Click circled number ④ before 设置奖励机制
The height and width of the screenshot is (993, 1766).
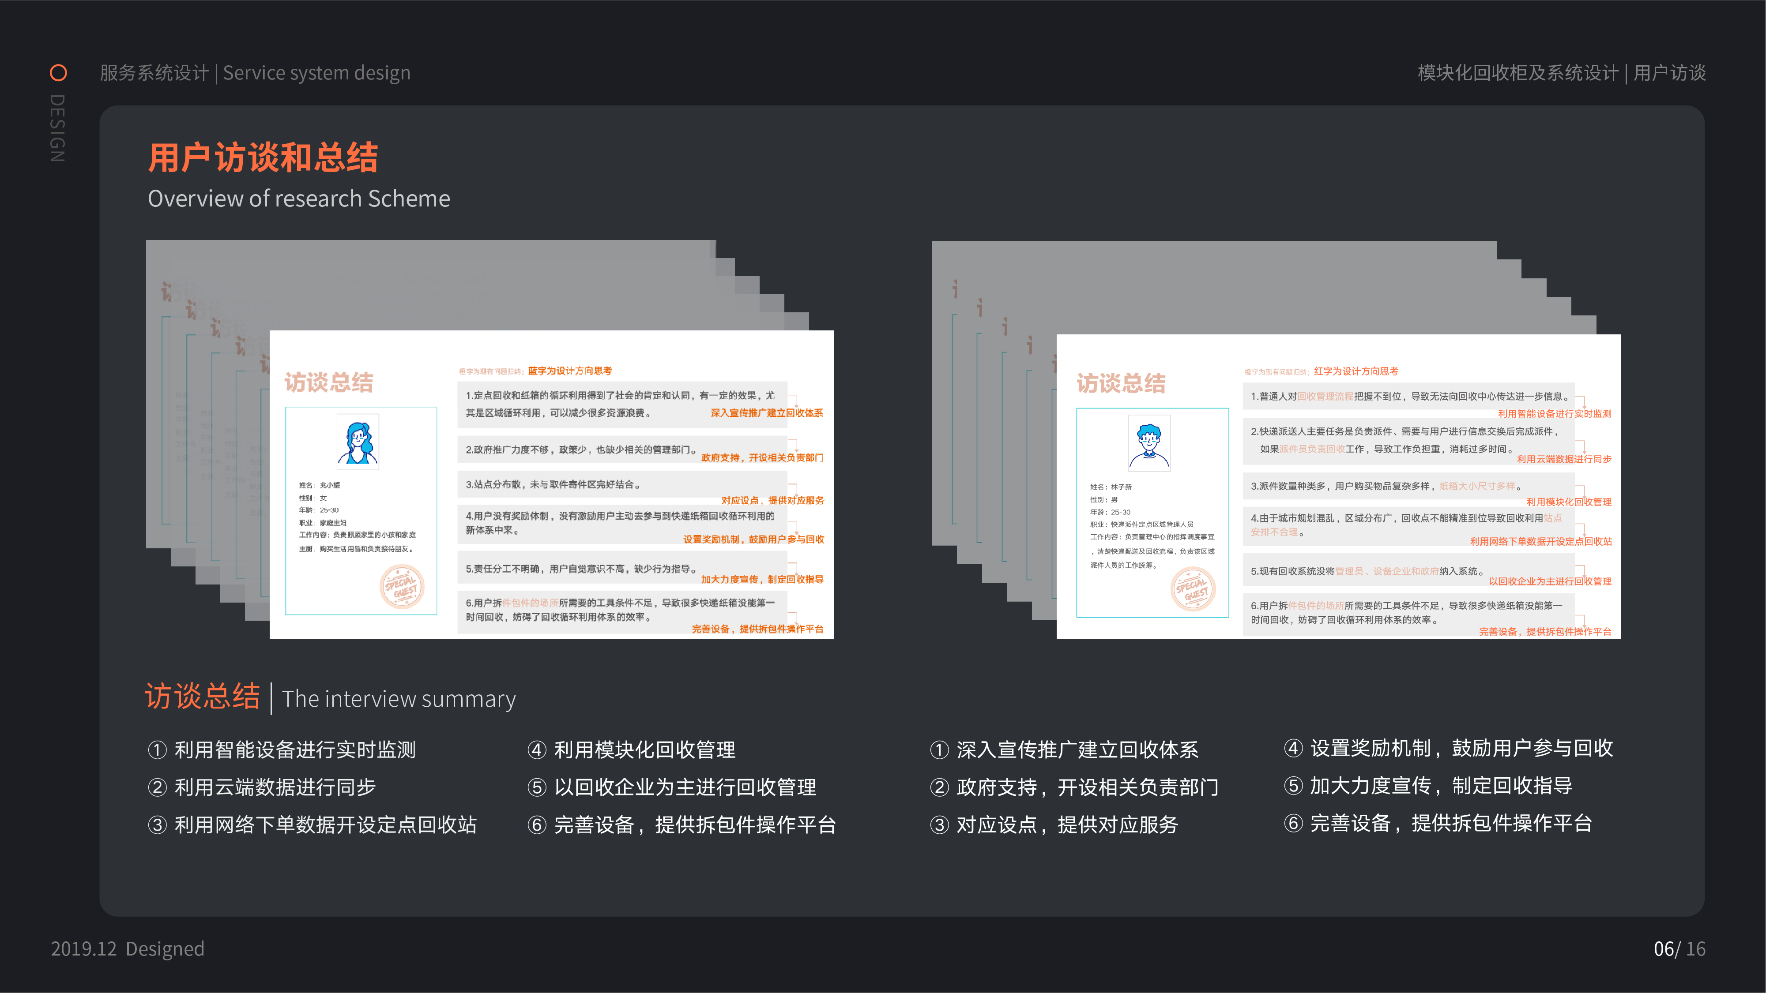tap(1293, 748)
